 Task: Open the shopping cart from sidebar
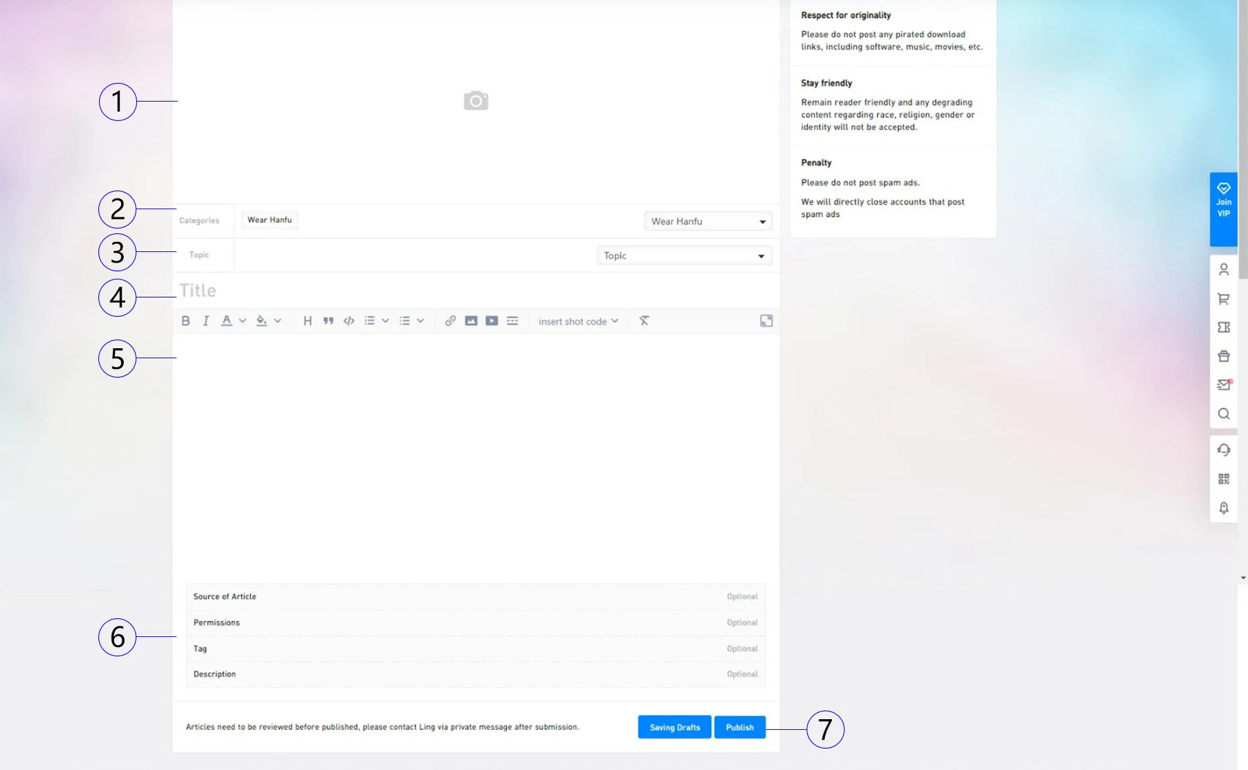pyautogui.click(x=1223, y=299)
